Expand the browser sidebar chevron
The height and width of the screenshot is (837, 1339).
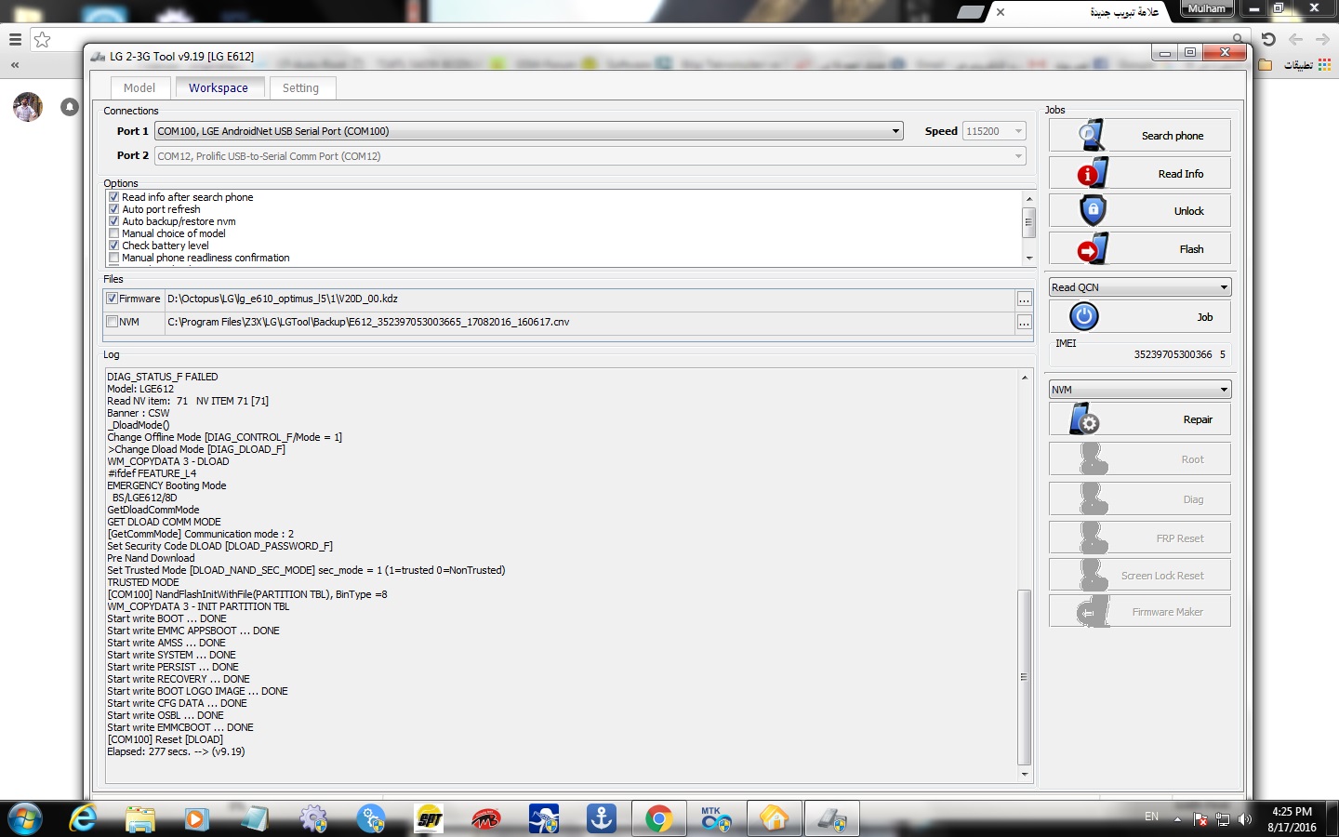pos(15,65)
